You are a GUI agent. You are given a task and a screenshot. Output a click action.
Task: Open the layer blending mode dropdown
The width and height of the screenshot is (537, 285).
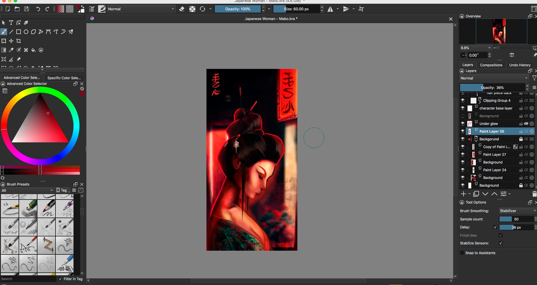(494, 78)
